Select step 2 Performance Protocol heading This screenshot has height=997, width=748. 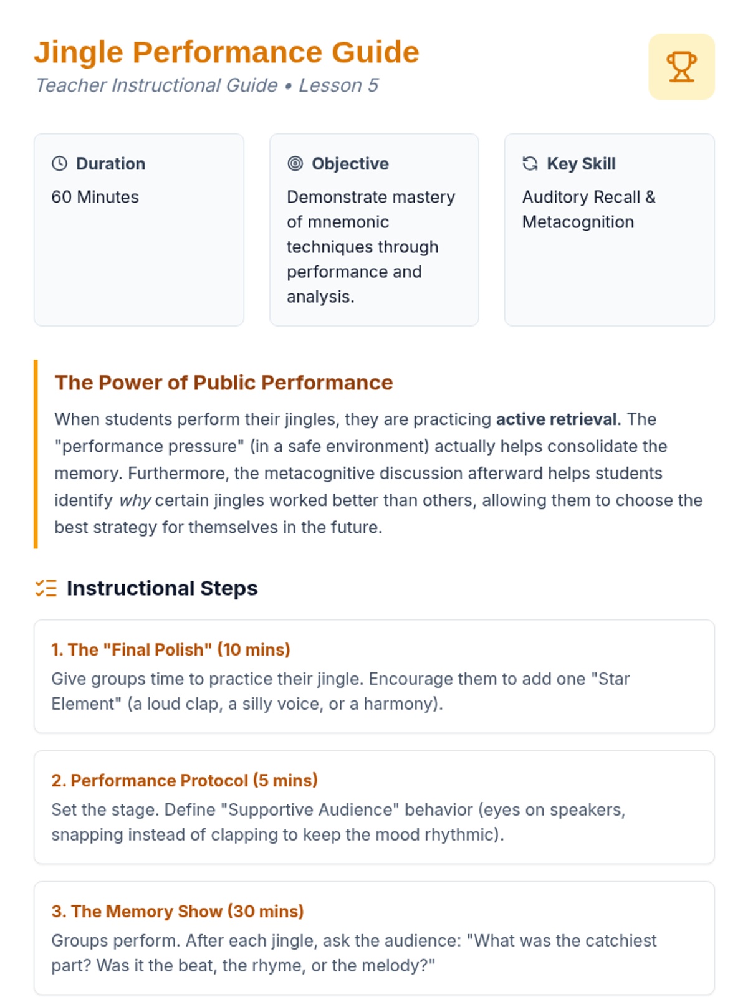tap(185, 780)
